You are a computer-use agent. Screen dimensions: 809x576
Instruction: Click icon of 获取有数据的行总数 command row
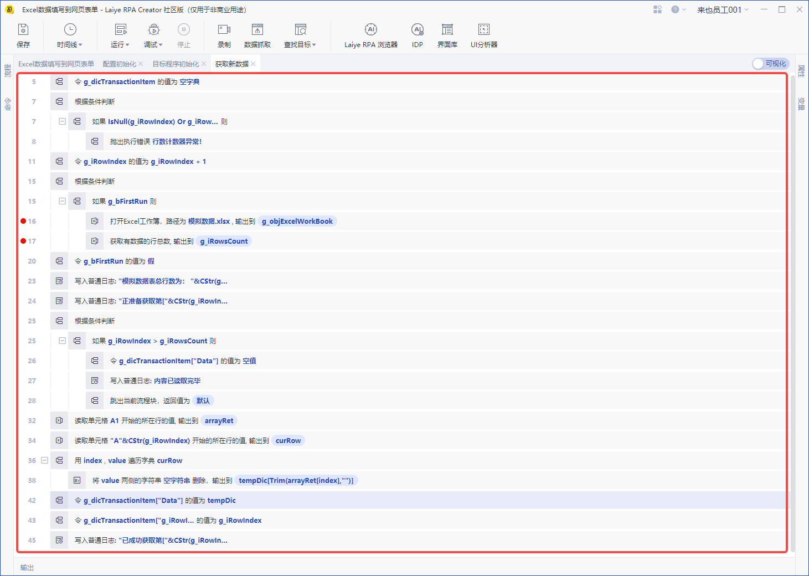click(95, 241)
